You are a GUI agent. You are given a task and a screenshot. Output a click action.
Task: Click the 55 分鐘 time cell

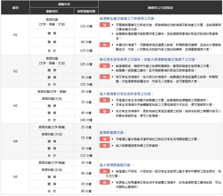click(86, 138)
